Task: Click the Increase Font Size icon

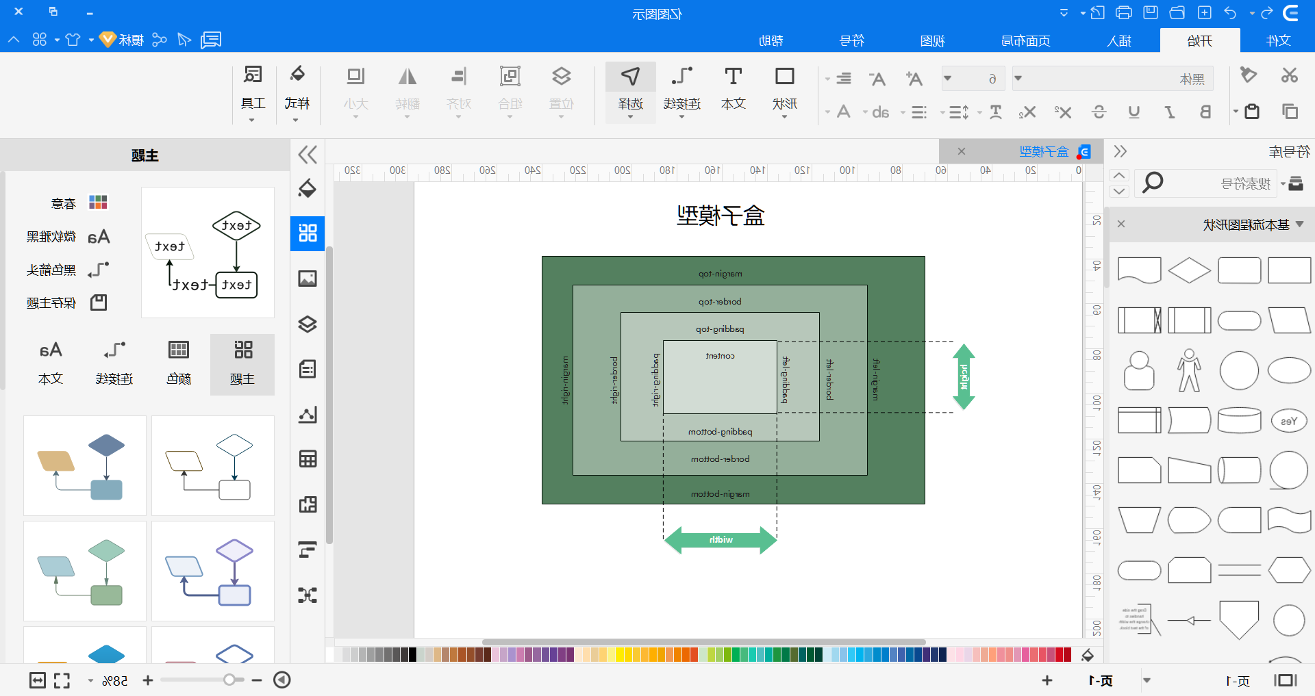Action: point(914,79)
